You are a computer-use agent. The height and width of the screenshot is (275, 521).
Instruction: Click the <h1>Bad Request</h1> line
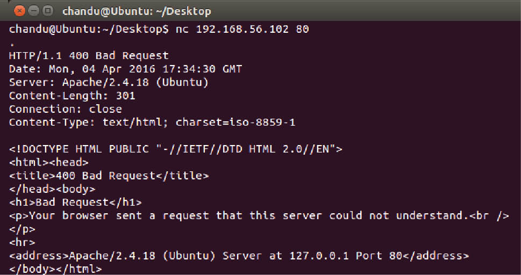tap(75, 202)
